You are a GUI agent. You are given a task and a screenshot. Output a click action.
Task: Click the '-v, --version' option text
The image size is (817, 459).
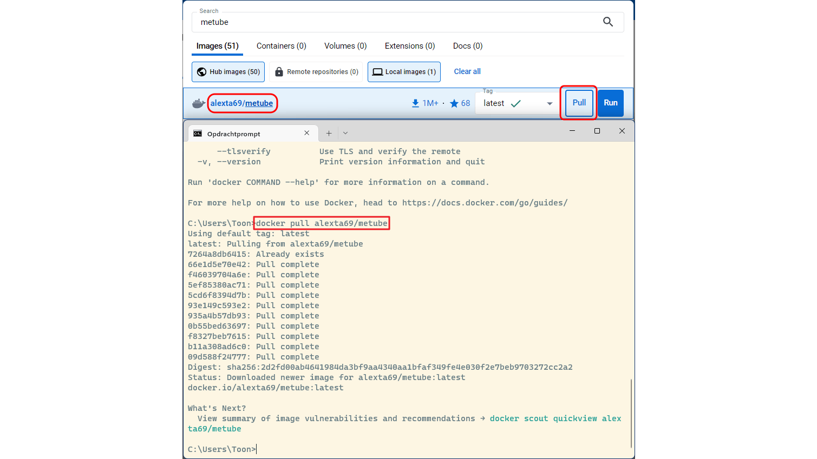(x=229, y=162)
